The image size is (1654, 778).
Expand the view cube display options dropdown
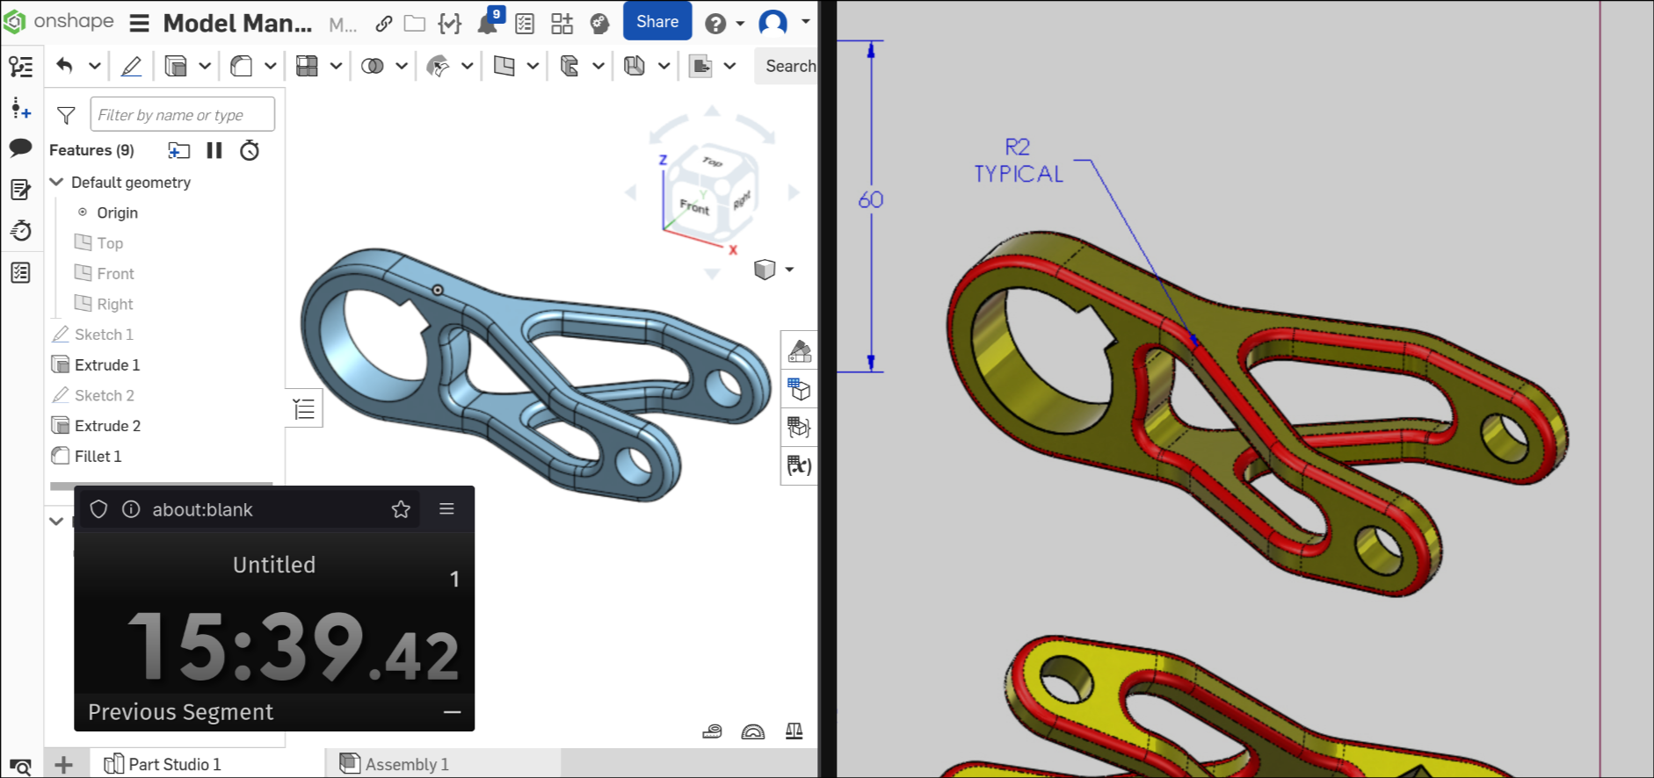pyautogui.click(x=789, y=270)
